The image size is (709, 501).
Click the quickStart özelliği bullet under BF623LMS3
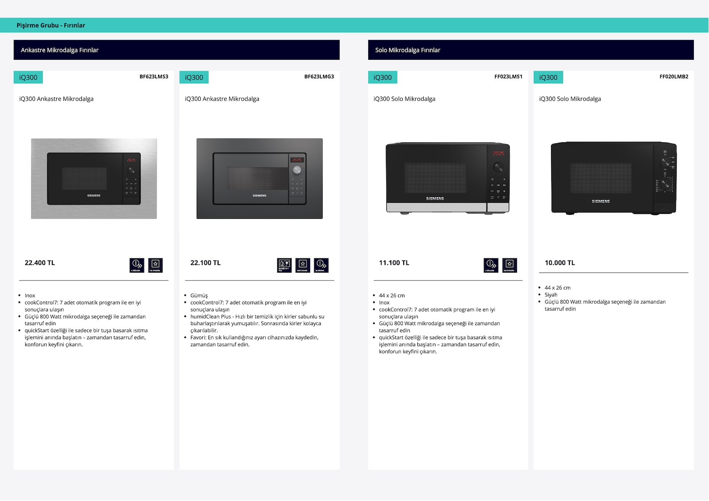(86, 338)
